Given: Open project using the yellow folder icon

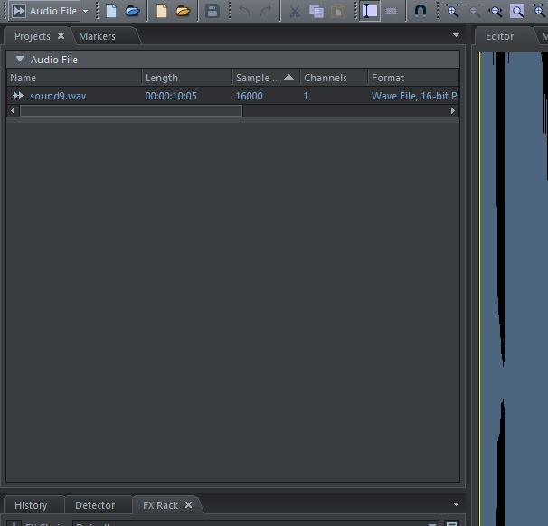Looking at the screenshot, I should point(183,11).
